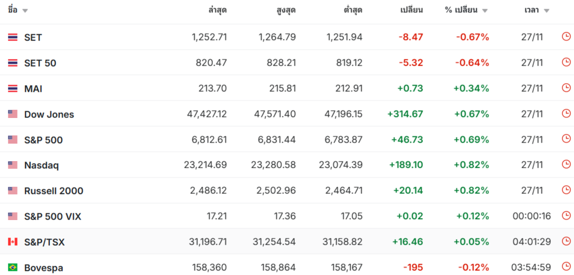Open the S&P 500 VIX index link
Image resolution: width=574 pixels, height=275 pixels.
[x=52, y=217]
